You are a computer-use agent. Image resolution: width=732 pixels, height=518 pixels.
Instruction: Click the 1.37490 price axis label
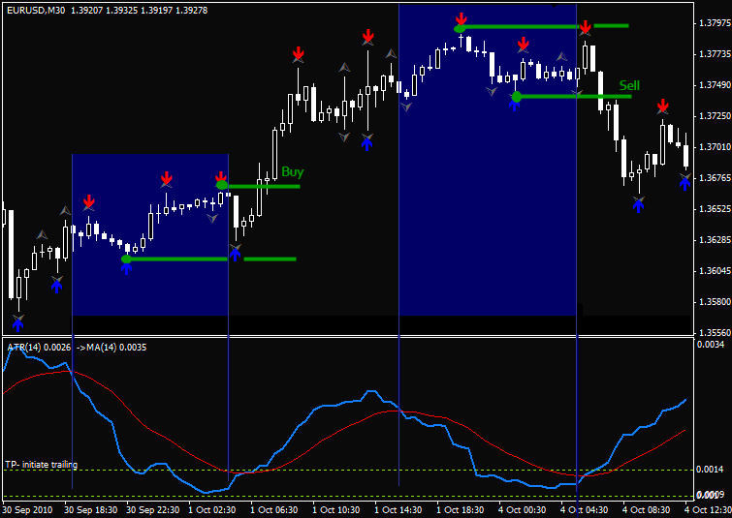point(714,85)
